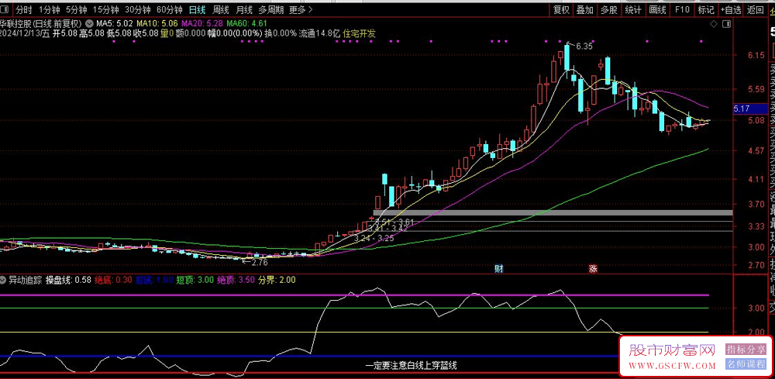Click the 绝底: 0.30 indicator value
Screen dimensions: 775x379
[x=113, y=280]
